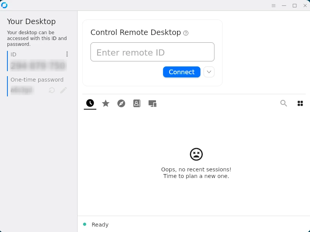Click the search magnifier icon
Screen dimensions: 310x232
tap(284, 103)
